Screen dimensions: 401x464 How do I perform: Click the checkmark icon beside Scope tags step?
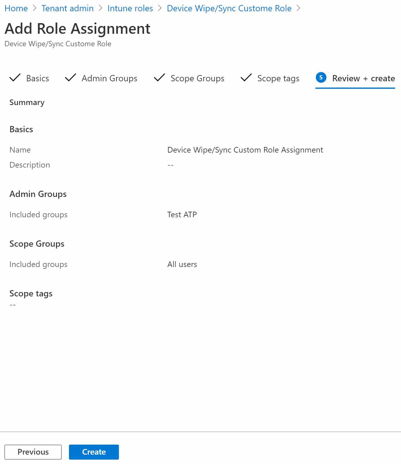click(x=246, y=78)
